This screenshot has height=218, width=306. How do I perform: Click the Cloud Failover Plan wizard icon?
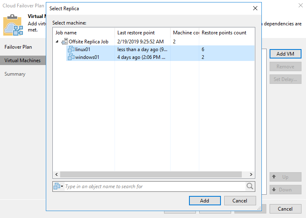(x=13, y=26)
